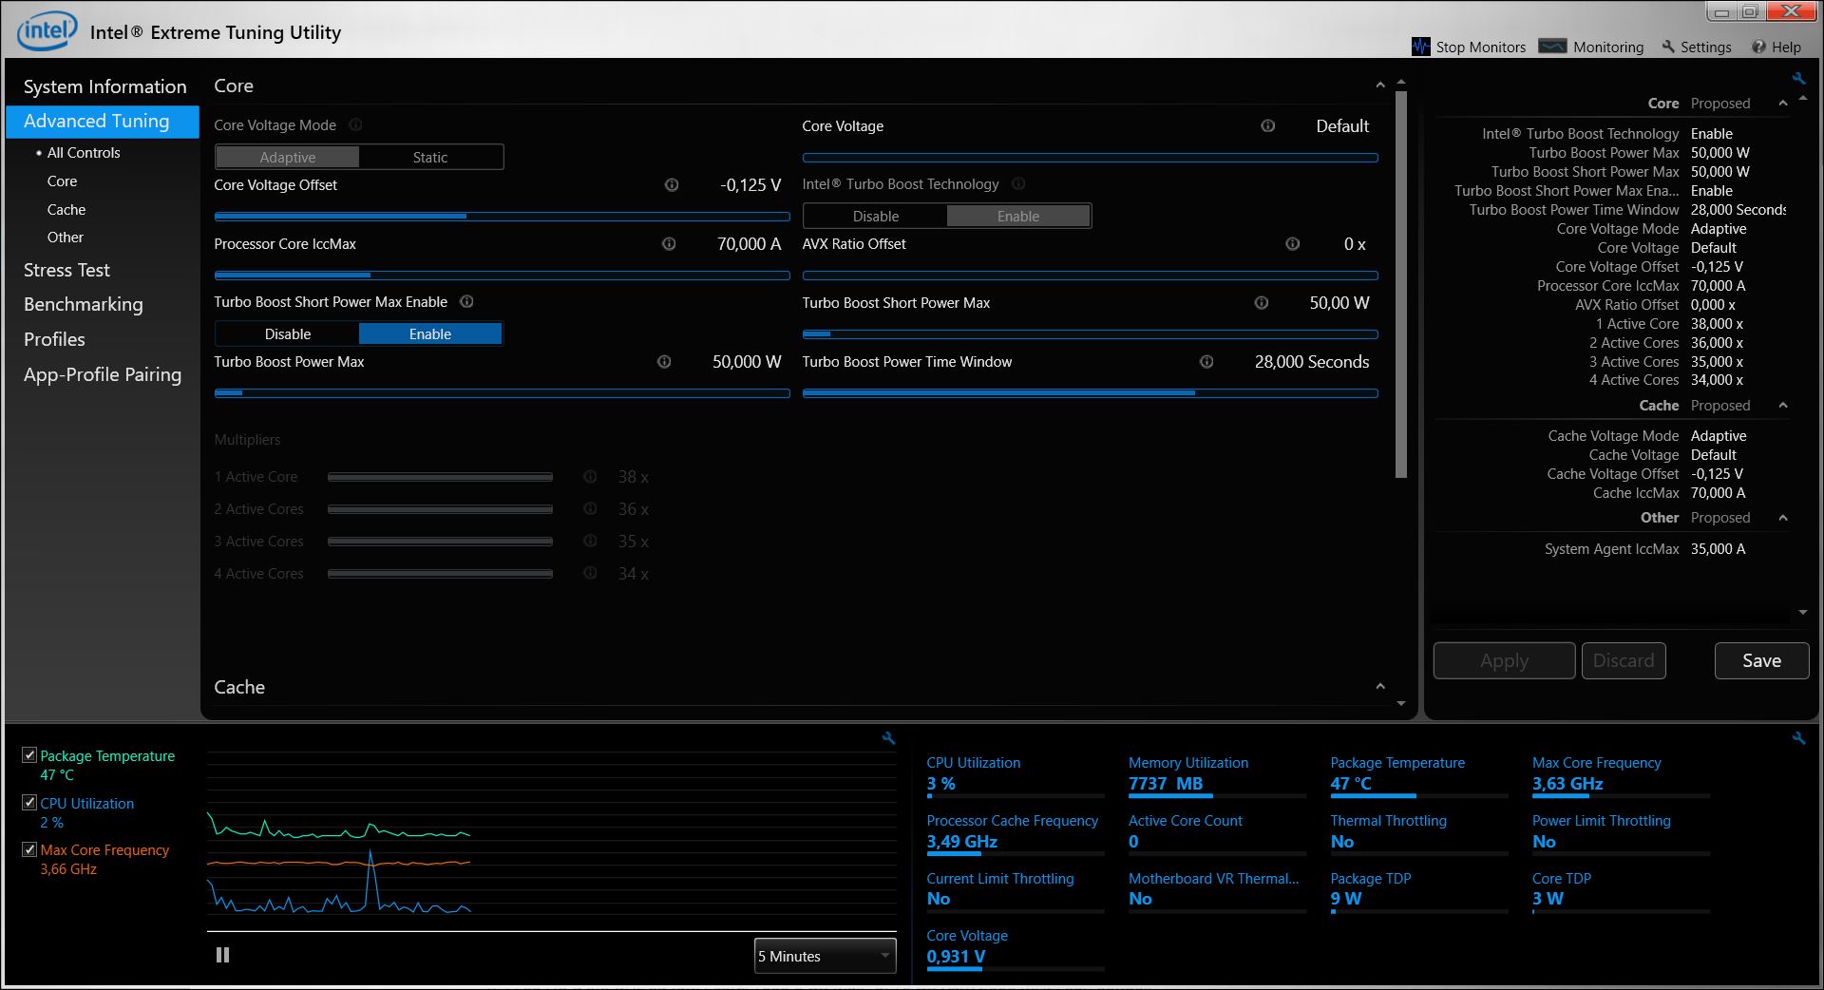The width and height of the screenshot is (1824, 990).
Task: Disable Turbo Boost Short Power Max
Action: pos(288,334)
